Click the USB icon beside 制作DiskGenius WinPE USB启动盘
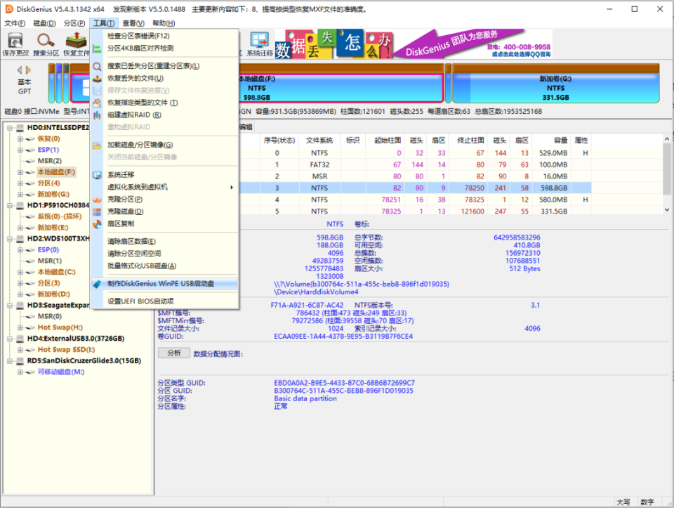The image size is (674, 508). (x=98, y=284)
